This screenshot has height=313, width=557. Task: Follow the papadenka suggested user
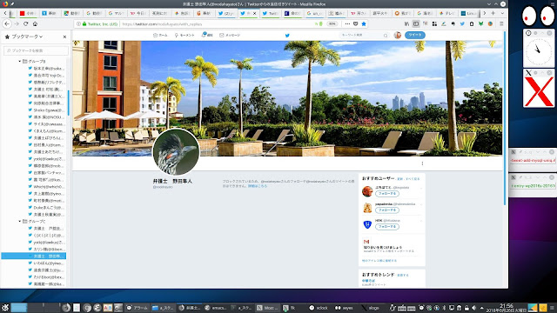pyautogui.click(x=387, y=210)
